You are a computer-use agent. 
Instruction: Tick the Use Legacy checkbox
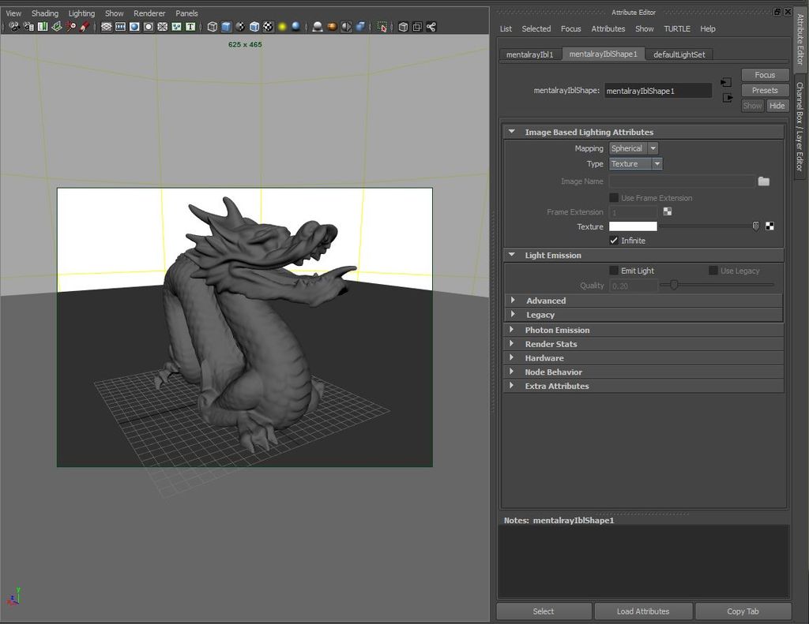[713, 271]
